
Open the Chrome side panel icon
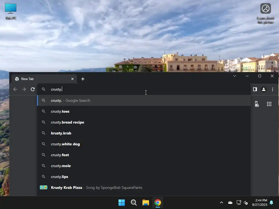(255, 89)
